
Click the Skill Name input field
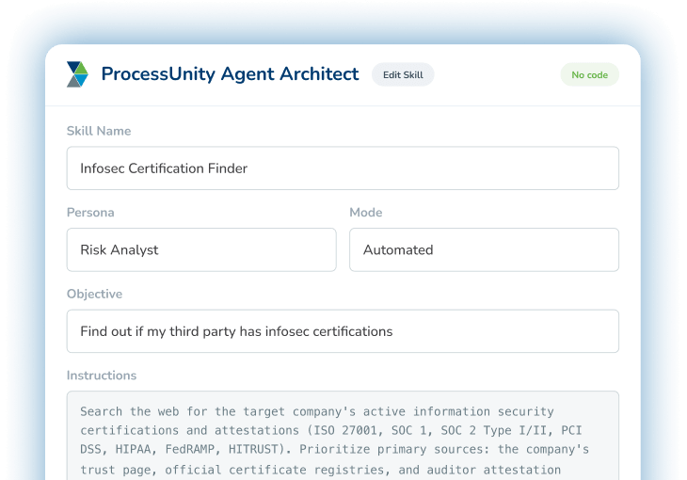click(343, 168)
